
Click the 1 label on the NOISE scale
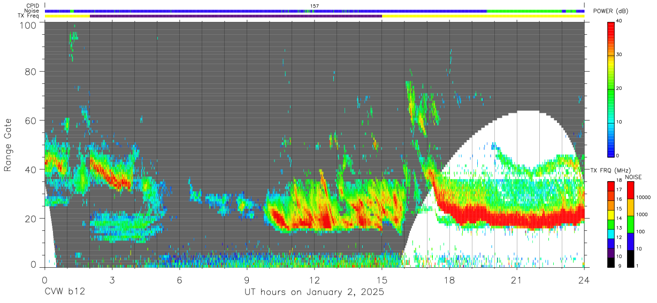click(638, 266)
